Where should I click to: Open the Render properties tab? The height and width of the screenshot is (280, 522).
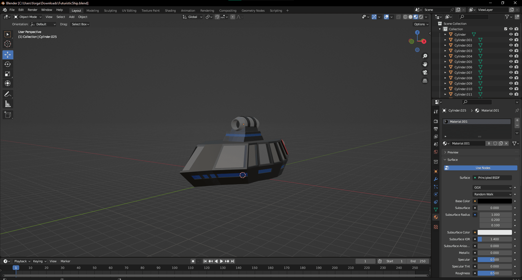(x=436, y=121)
